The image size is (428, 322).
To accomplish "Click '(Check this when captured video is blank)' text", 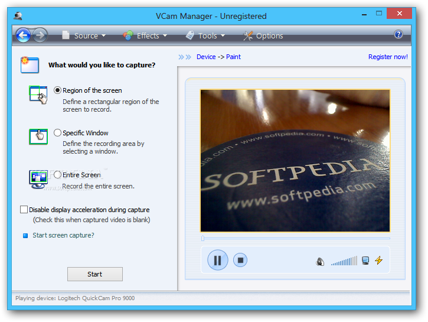I will (92, 220).
